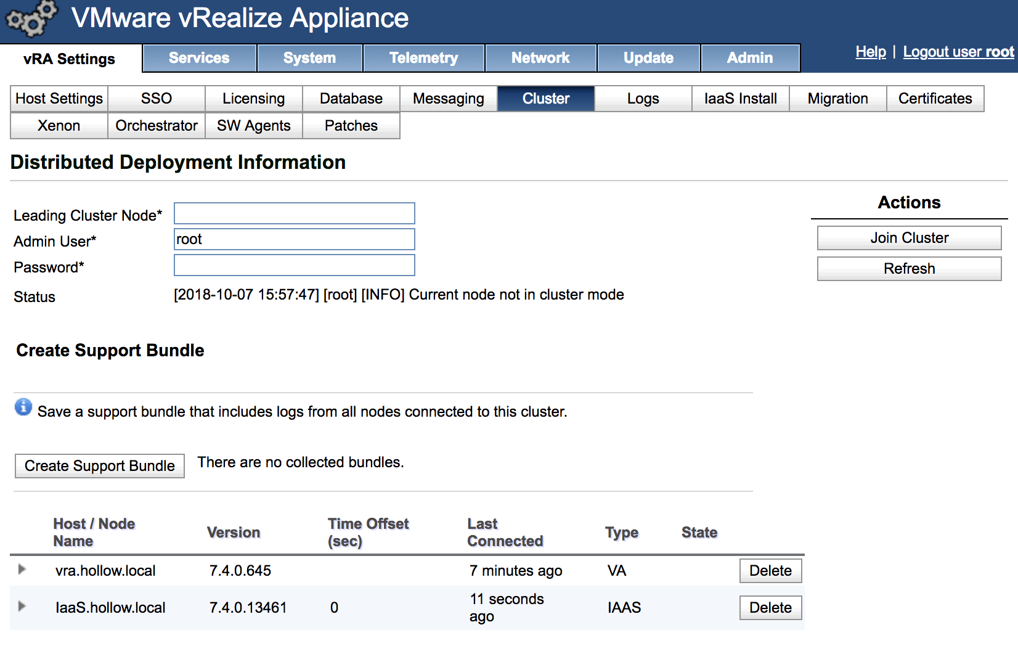Expand the vra.hollow.local node row
1018x646 pixels.
click(x=22, y=570)
